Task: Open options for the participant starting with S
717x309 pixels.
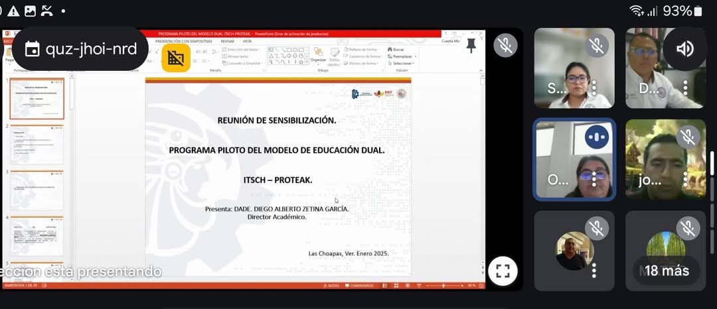Action: [x=594, y=88]
